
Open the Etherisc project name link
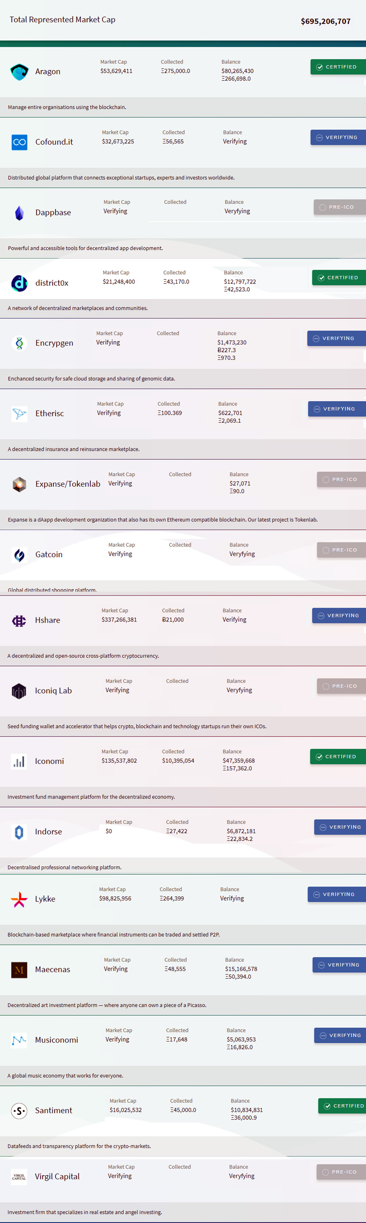pyautogui.click(x=50, y=414)
